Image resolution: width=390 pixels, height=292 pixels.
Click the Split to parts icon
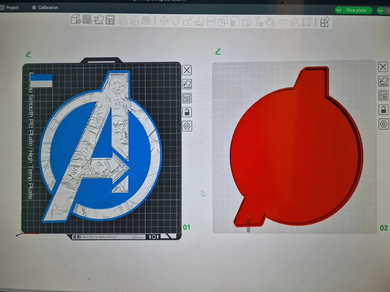tap(134, 20)
